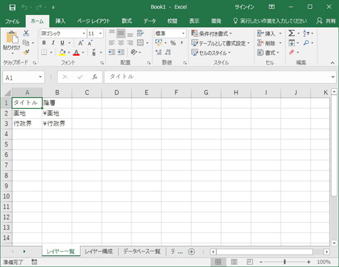The width and height of the screenshot is (339, 267).
Task: Select the Format Painter brush icon
Action: [x=26, y=52]
